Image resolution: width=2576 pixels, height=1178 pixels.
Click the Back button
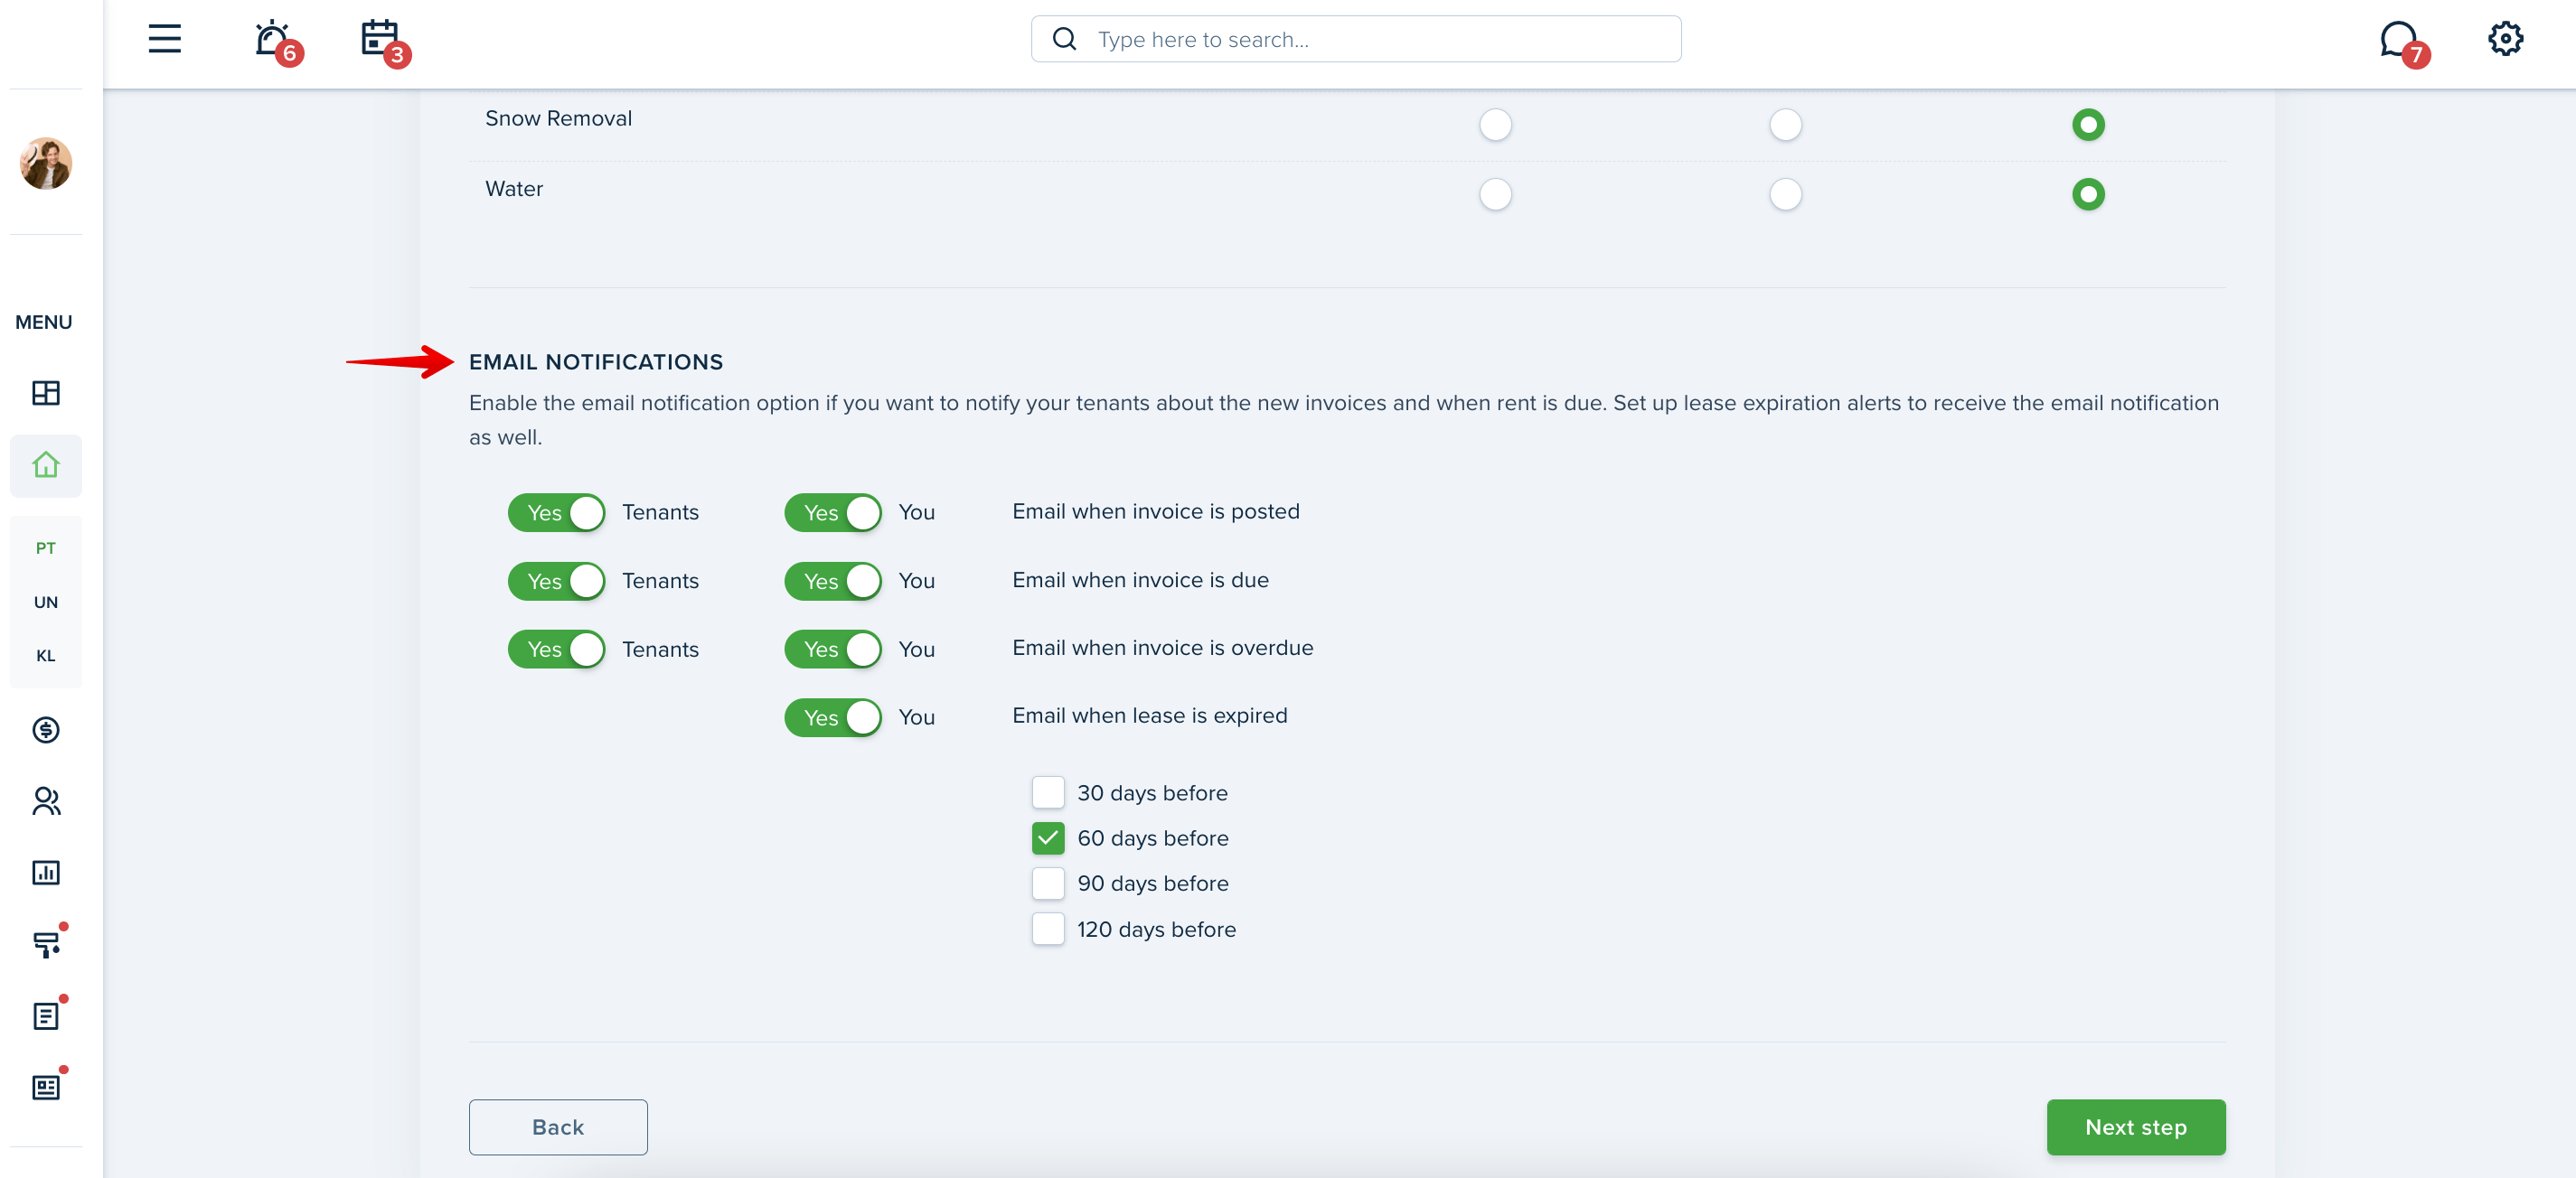click(x=558, y=1127)
